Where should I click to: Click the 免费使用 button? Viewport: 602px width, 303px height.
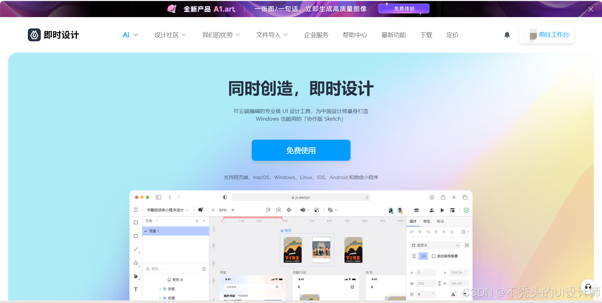click(301, 150)
